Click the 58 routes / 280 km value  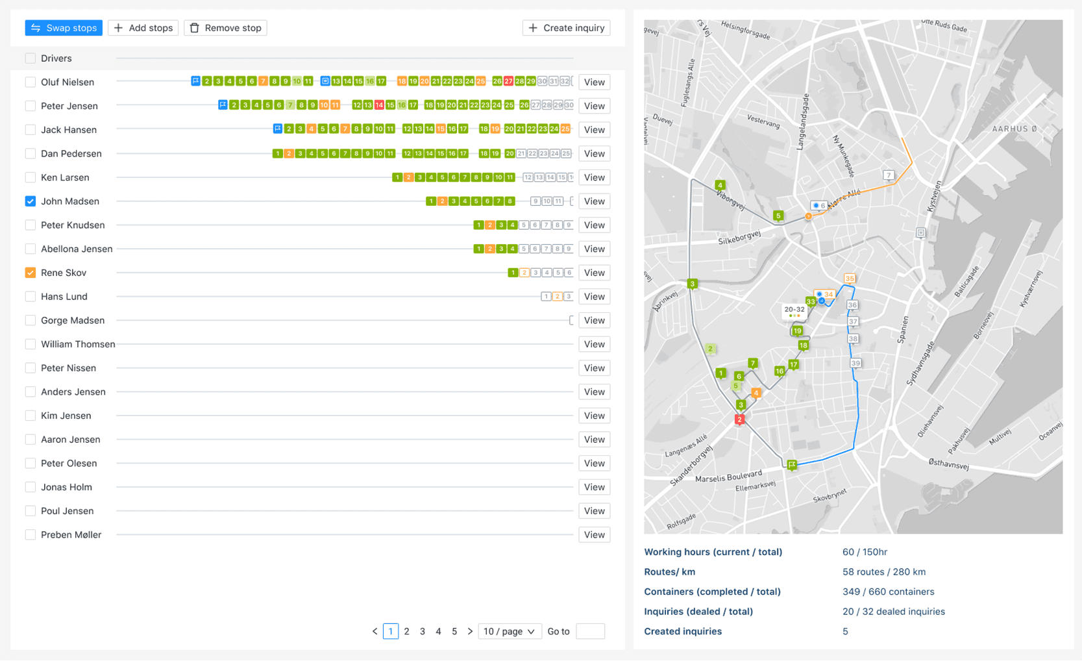[x=884, y=572]
